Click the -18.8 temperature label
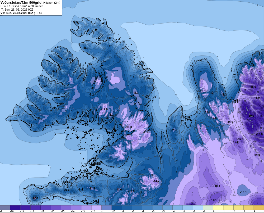 tap(259, 134)
